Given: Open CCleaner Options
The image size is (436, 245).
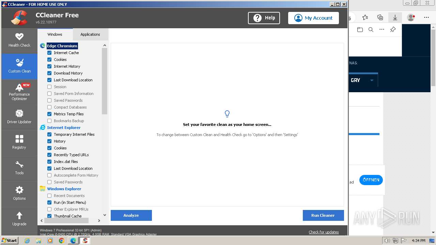Looking at the screenshot, I should tap(19, 194).
